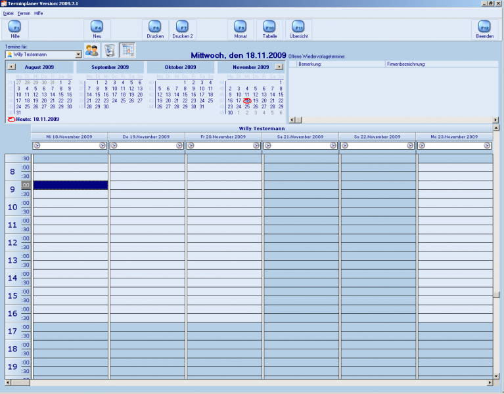Click right clock icon under Sa 21.November
This screenshot has width=504, height=394.
(x=333, y=146)
